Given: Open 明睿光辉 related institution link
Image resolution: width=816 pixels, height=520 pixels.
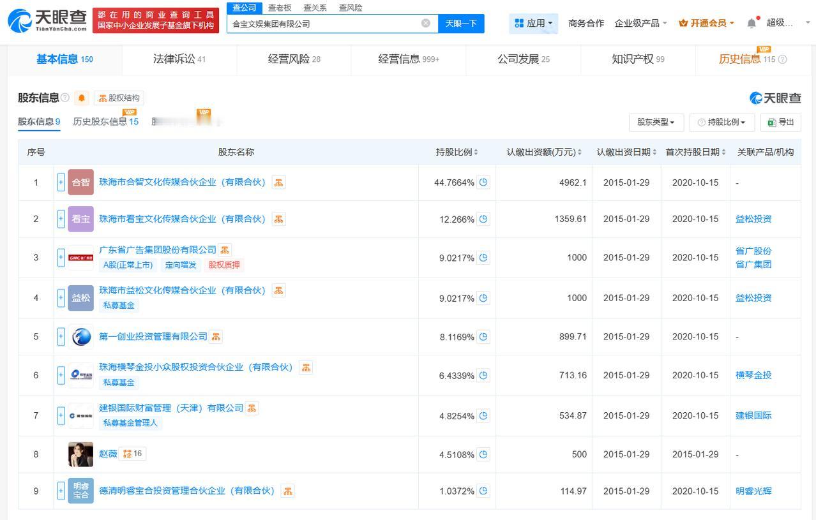Looking at the screenshot, I should [753, 491].
